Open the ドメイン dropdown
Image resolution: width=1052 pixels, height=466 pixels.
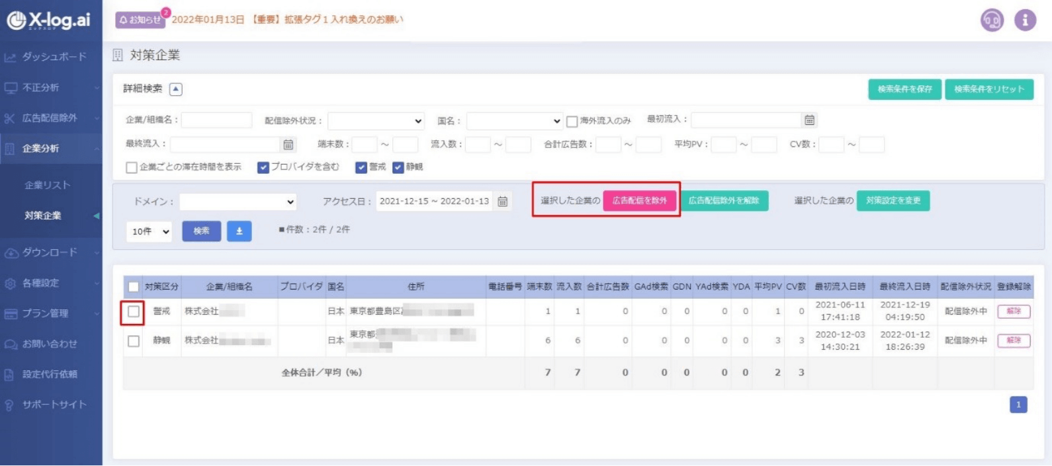(238, 202)
